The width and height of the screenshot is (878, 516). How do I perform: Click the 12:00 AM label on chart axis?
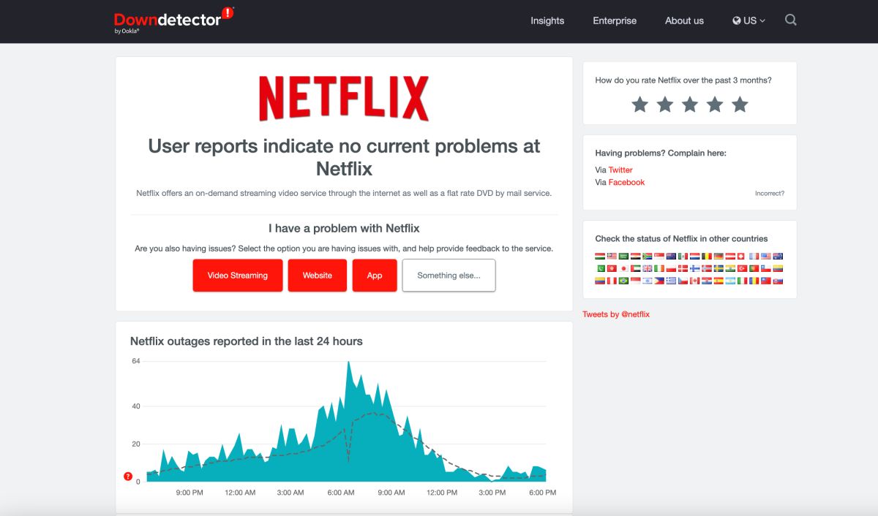240,493
